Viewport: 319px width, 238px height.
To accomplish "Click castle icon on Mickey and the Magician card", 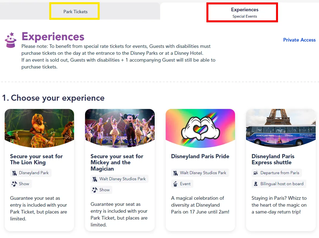I will pos(95,179).
